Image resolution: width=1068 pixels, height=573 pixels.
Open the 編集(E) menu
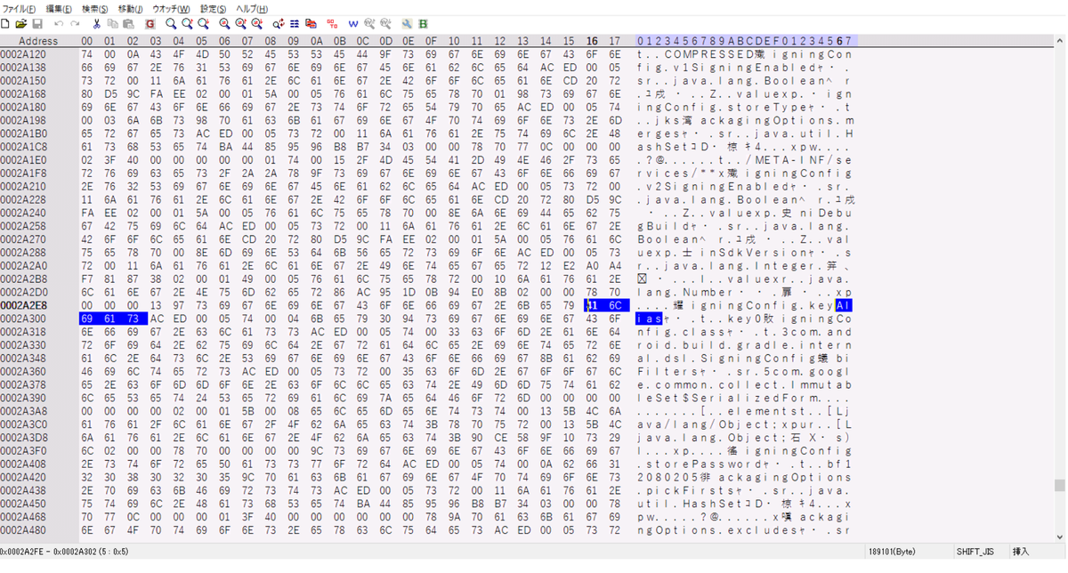point(59,8)
